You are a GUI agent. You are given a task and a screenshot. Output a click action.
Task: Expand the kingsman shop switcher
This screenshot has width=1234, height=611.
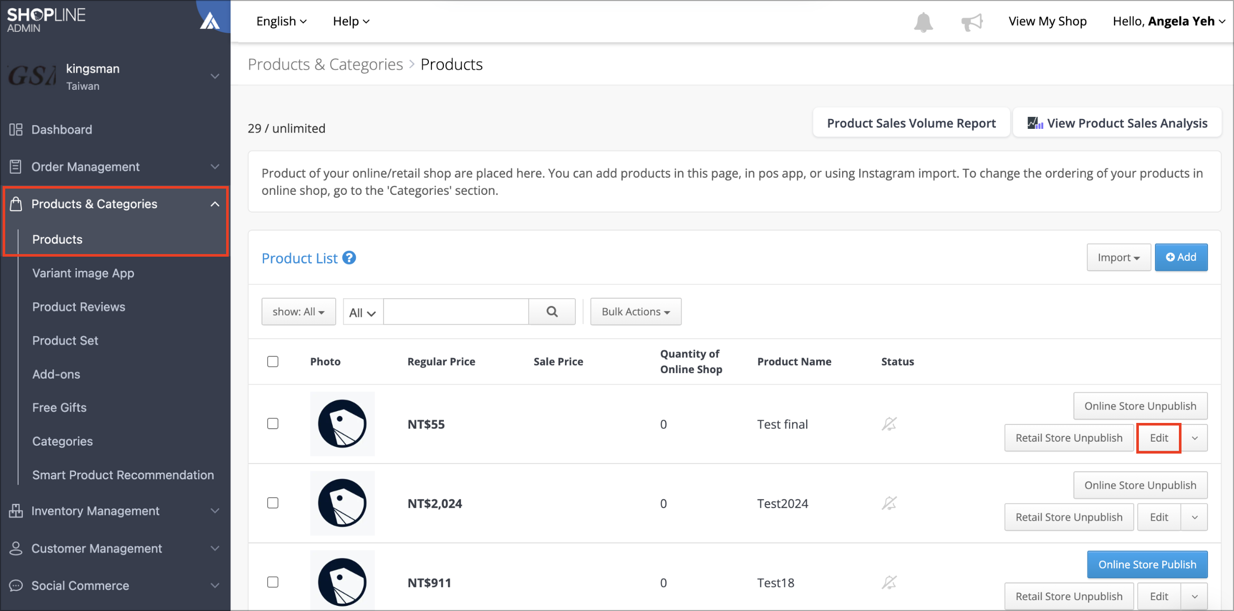pyautogui.click(x=215, y=76)
